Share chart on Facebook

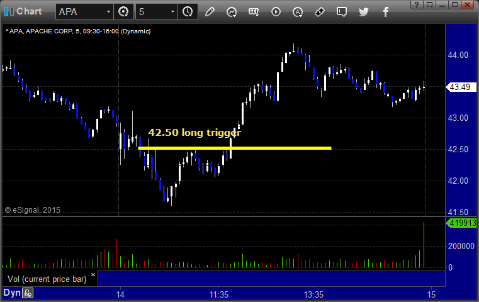tap(386, 12)
